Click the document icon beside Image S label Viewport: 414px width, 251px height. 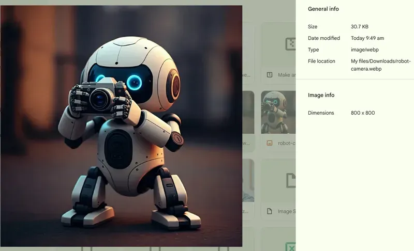tap(270, 211)
